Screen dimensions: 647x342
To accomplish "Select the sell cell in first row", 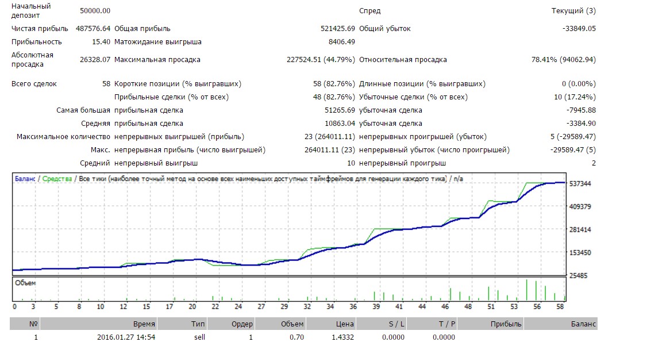I will (x=198, y=337).
